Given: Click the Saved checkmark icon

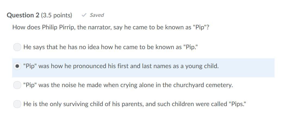Looking at the screenshot, I should pos(84,15).
